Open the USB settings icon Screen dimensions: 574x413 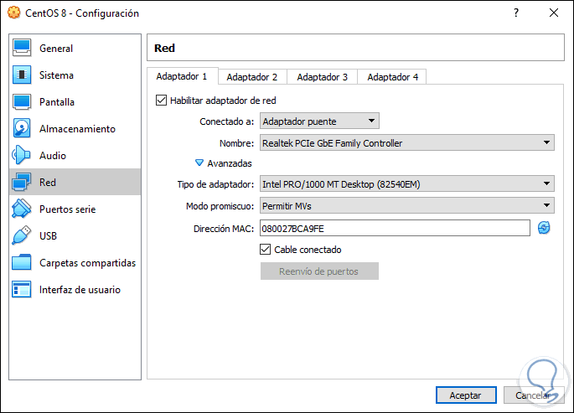[23, 236]
